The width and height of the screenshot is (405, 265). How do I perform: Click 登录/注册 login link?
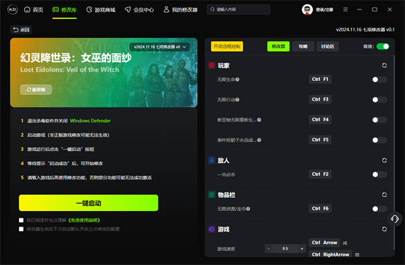pos(325,10)
